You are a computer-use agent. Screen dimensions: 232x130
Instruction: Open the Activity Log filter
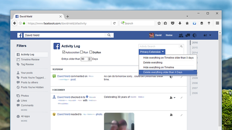[x=32, y=55]
